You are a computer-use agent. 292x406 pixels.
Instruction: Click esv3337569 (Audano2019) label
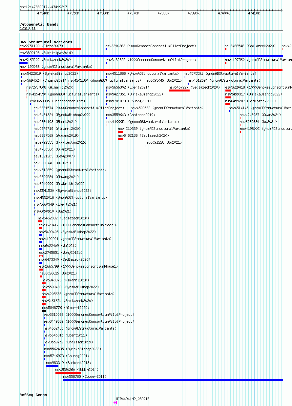pos(56,135)
